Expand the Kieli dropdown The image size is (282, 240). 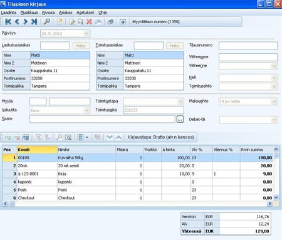[274, 78]
